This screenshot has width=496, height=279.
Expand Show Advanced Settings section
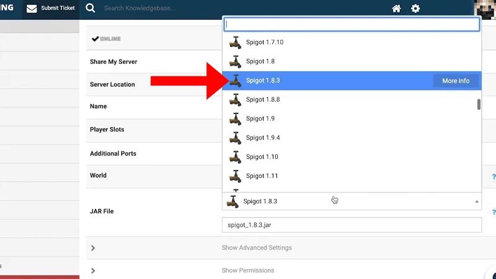[256, 248]
